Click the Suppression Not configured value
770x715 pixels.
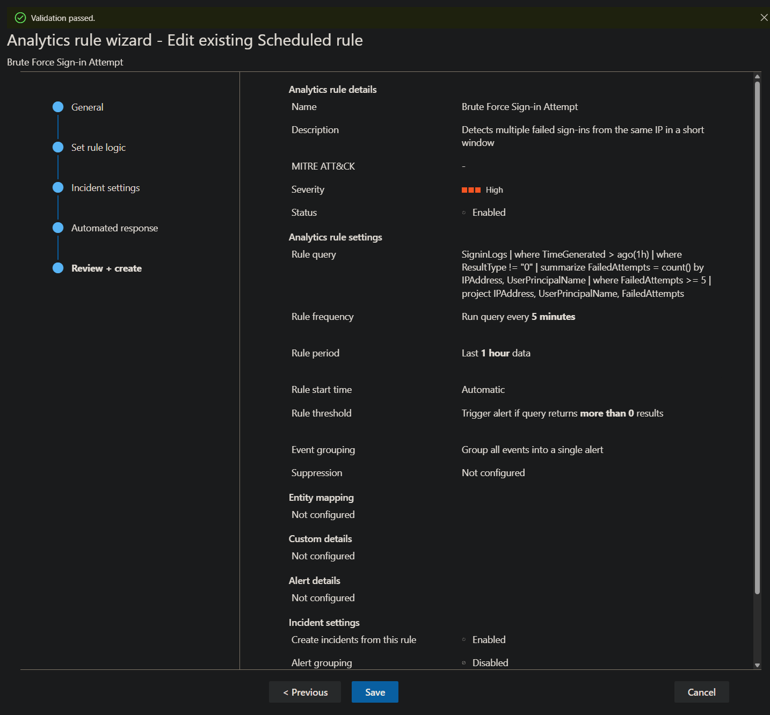click(493, 472)
